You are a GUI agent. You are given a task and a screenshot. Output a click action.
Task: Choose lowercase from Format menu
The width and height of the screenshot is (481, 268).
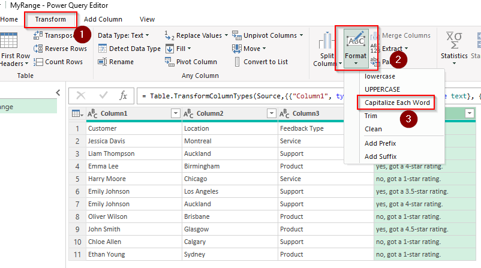[380, 76]
